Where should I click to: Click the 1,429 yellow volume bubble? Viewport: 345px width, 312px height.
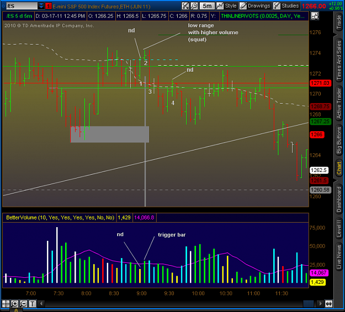point(317,282)
